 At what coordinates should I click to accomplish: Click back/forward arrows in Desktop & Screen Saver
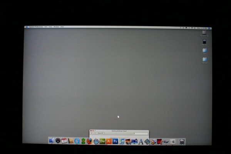pos(93,133)
